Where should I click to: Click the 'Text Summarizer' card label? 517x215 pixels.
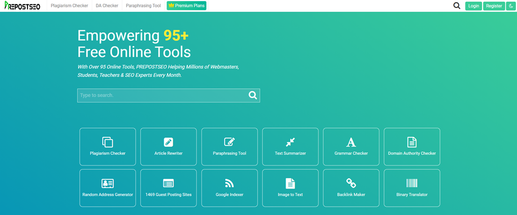290,153
